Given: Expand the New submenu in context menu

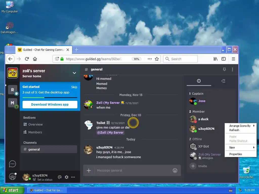Looking at the screenshot, I should [x=241, y=148].
